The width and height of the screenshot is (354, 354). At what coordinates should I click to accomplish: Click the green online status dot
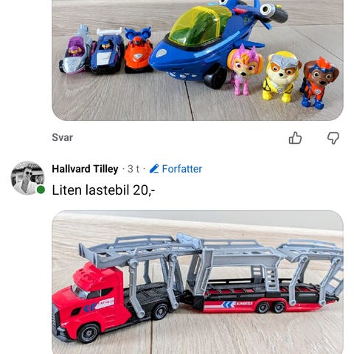[41, 190]
